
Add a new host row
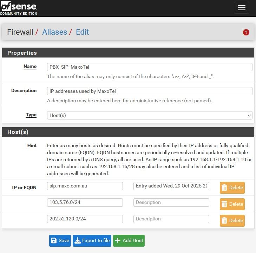(129, 240)
